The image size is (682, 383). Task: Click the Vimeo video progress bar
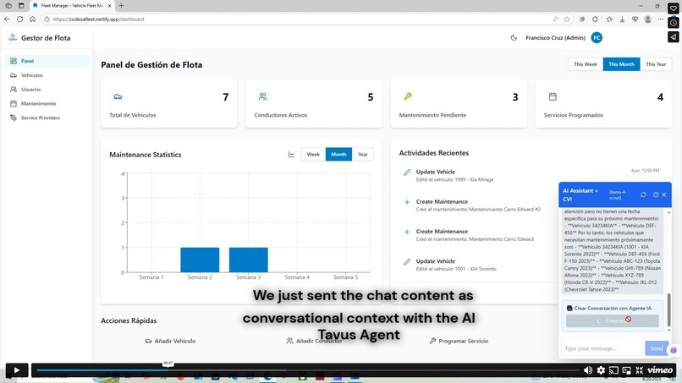307,370
